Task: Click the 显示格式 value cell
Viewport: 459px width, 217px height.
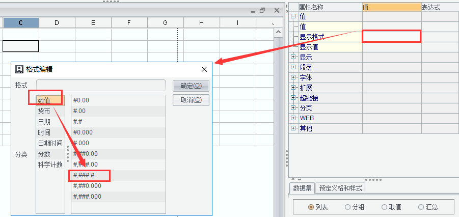Action: [391, 37]
